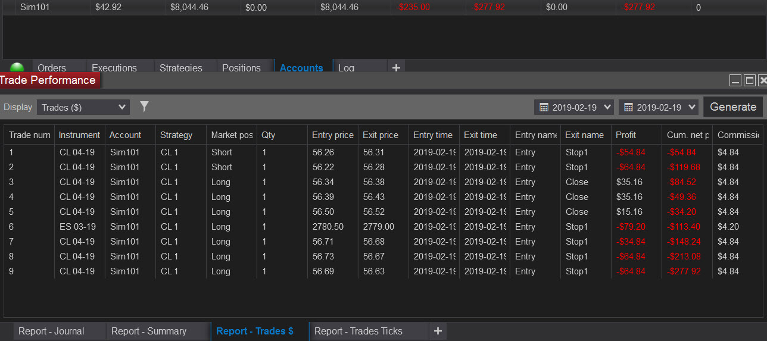Image resolution: width=767 pixels, height=341 pixels.
Task: Open the Log tab
Action: [x=347, y=68]
